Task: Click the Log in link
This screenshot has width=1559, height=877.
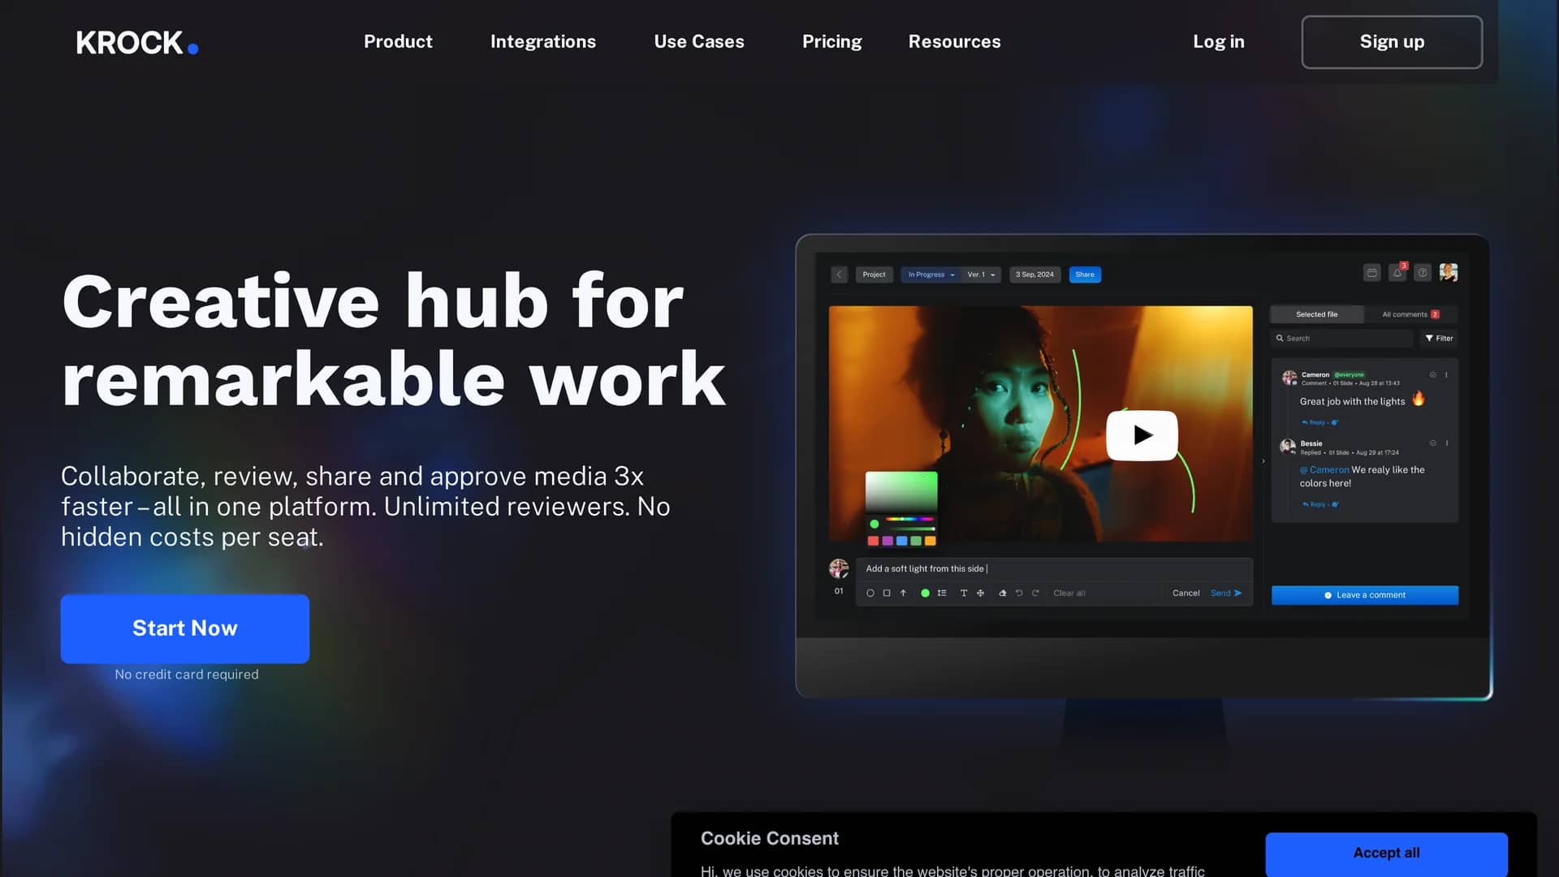Action: pyautogui.click(x=1219, y=41)
